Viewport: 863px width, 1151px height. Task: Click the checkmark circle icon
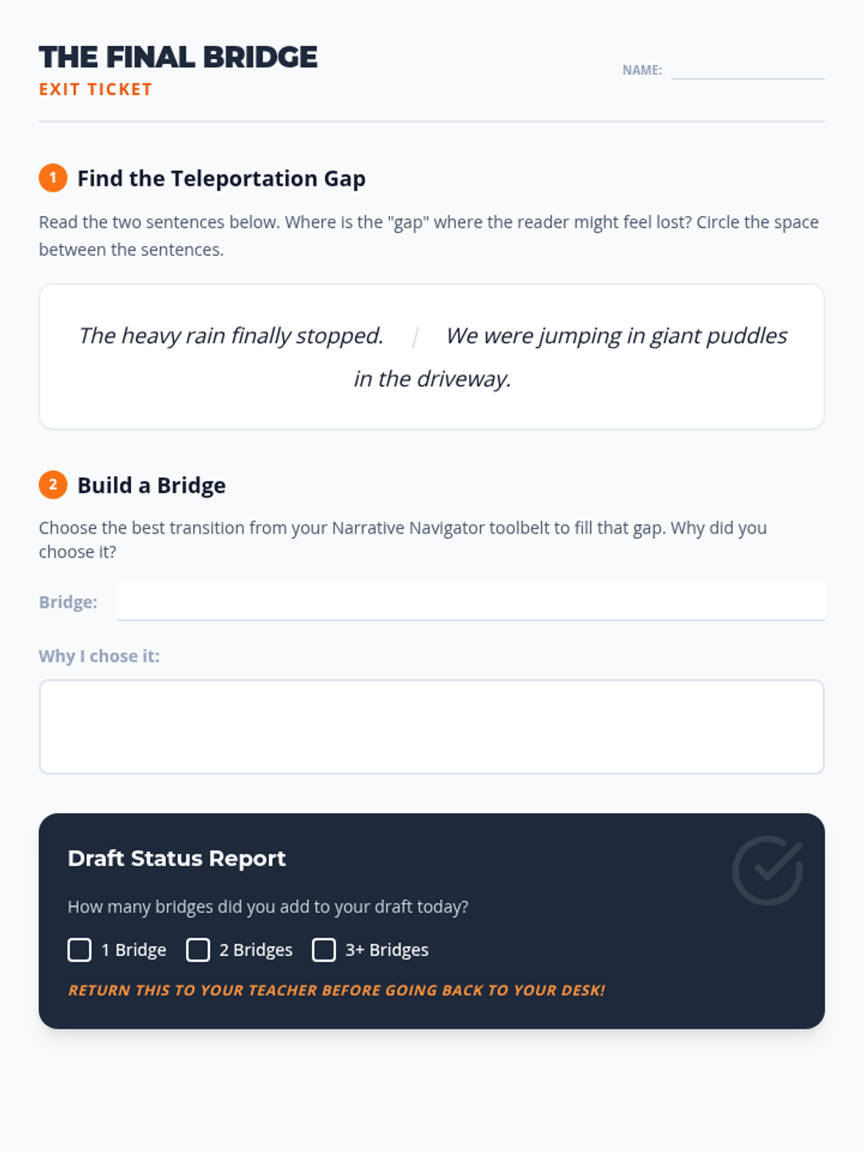click(x=767, y=870)
